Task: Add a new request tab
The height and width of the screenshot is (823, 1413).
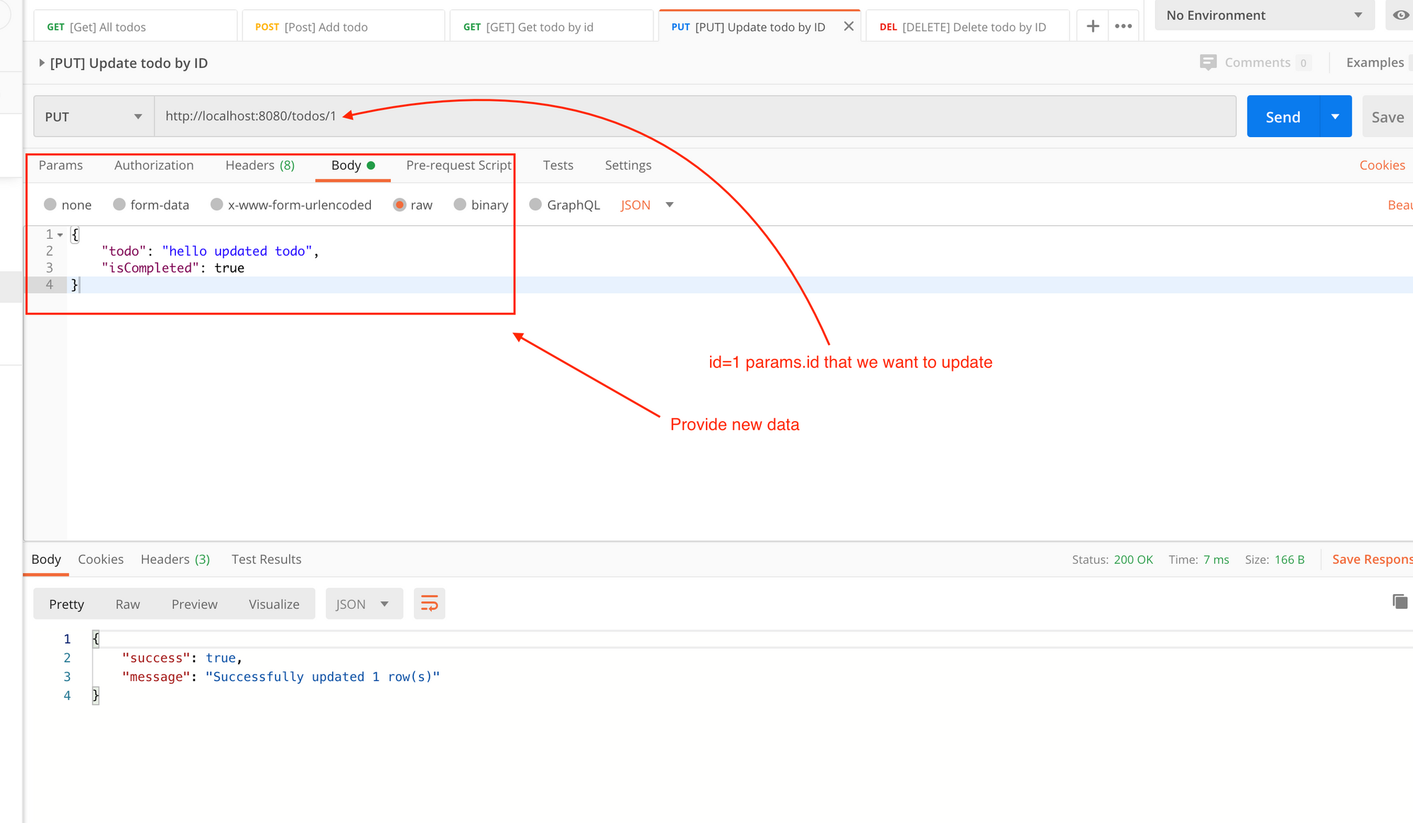Action: coord(1092,26)
